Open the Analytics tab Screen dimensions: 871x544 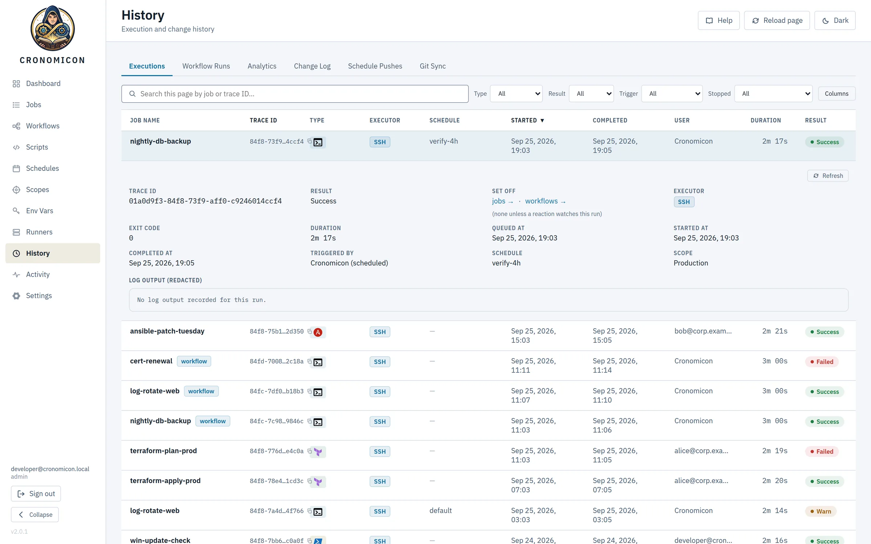(x=262, y=66)
